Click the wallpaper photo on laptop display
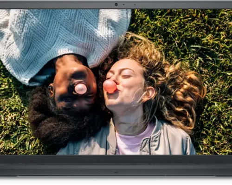This screenshot has width=232, height=185. pyautogui.click(x=116, y=82)
